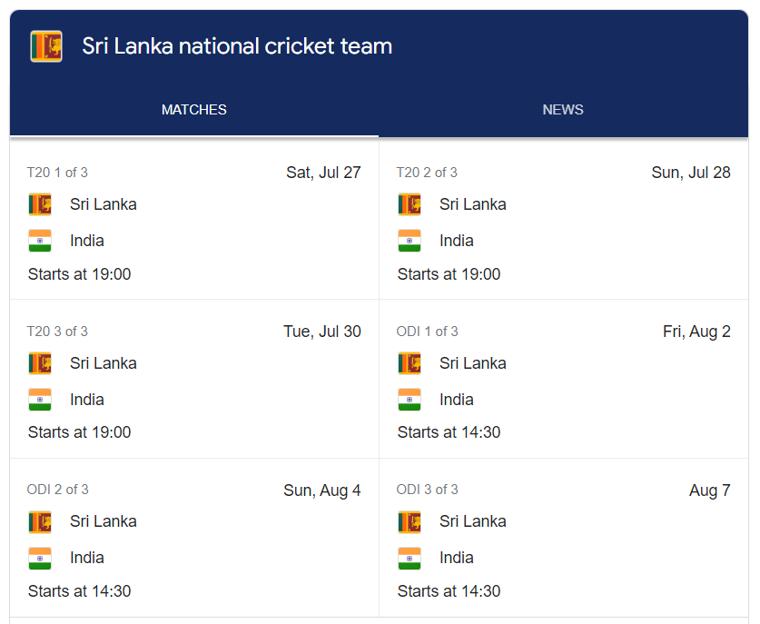Click India flag in T20 3 of 3 match
This screenshot has height=624, width=760.
tap(40, 400)
